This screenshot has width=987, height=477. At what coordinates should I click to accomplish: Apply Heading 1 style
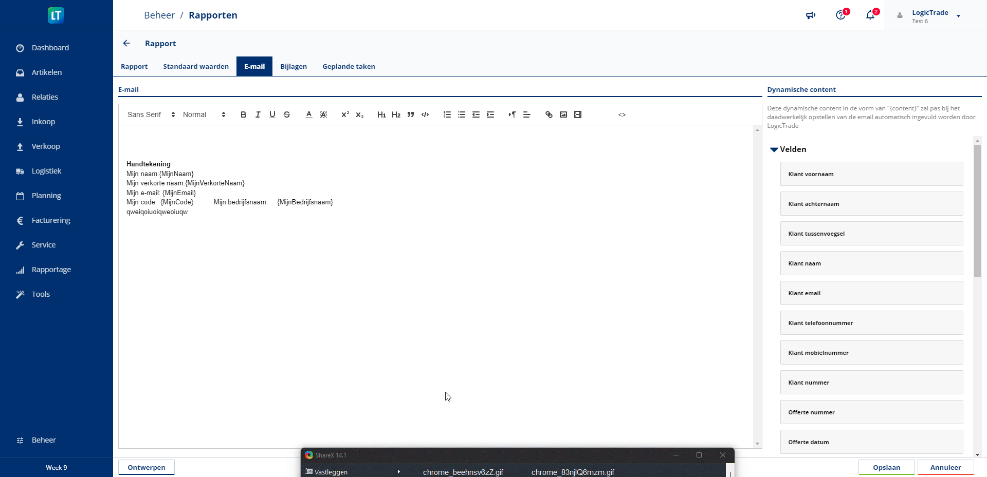[381, 115]
